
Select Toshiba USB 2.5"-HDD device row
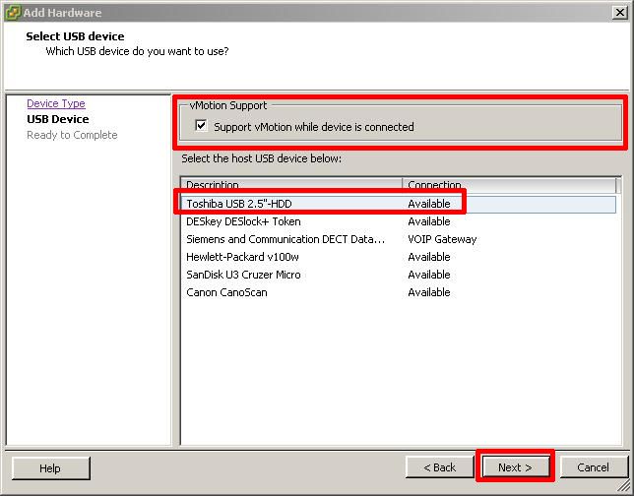tap(399, 204)
